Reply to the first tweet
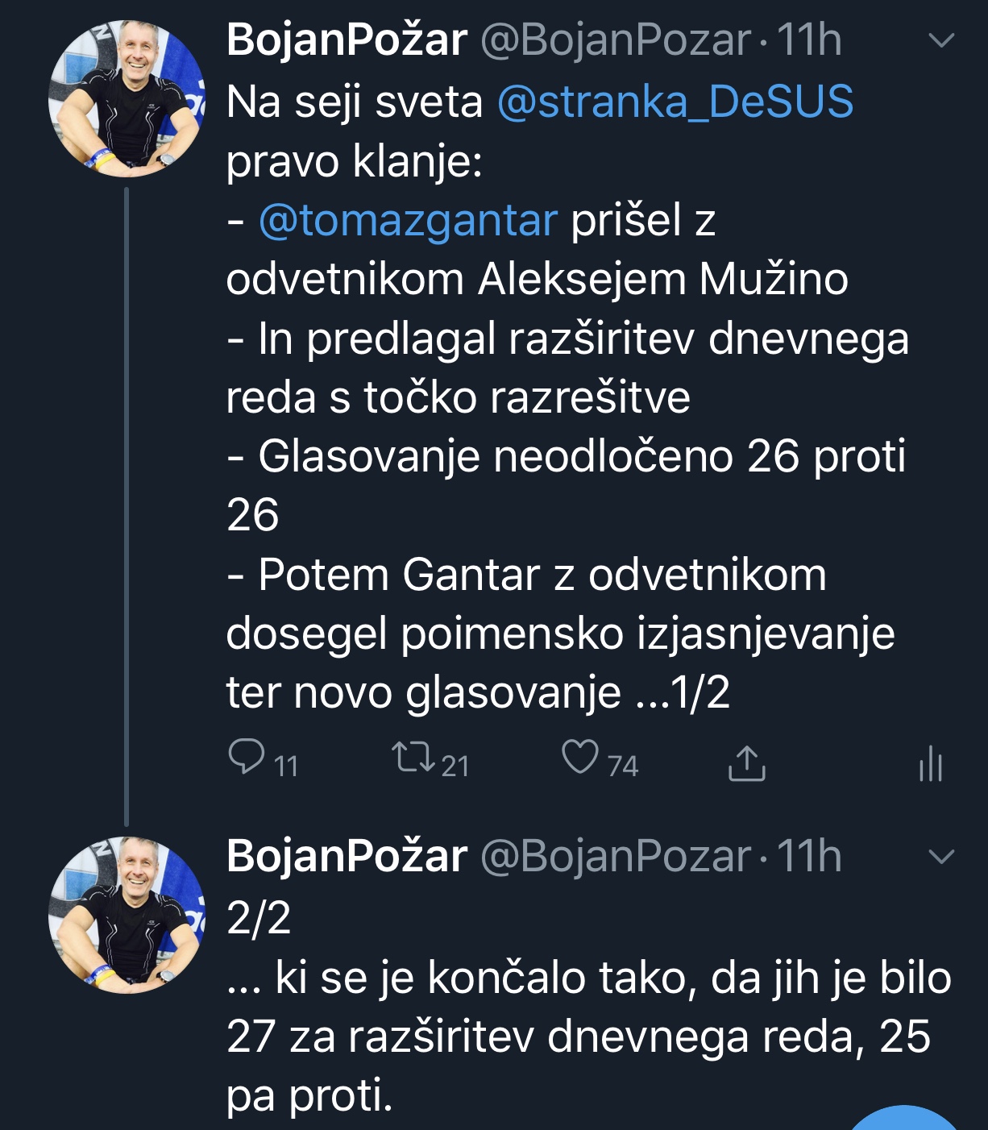 pos(247,758)
